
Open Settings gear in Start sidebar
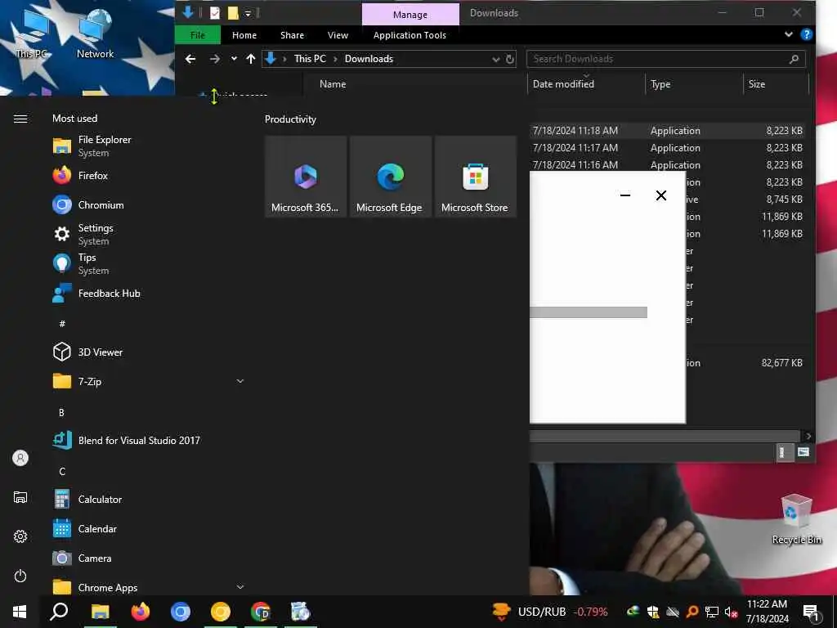[x=20, y=536]
